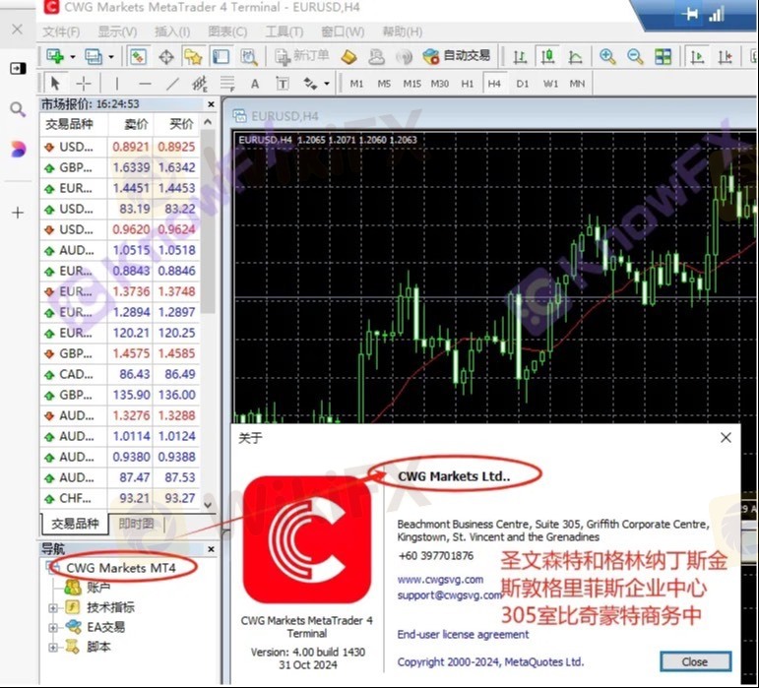Click the New Chart toolbar icon

pyautogui.click(x=55, y=57)
